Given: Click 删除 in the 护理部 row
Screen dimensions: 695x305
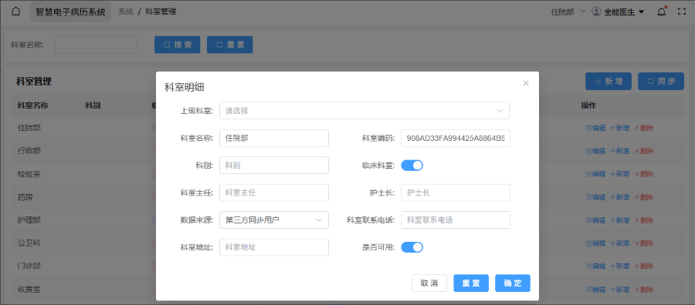Looking at the screenshot, I should click(x=643, y=220).
